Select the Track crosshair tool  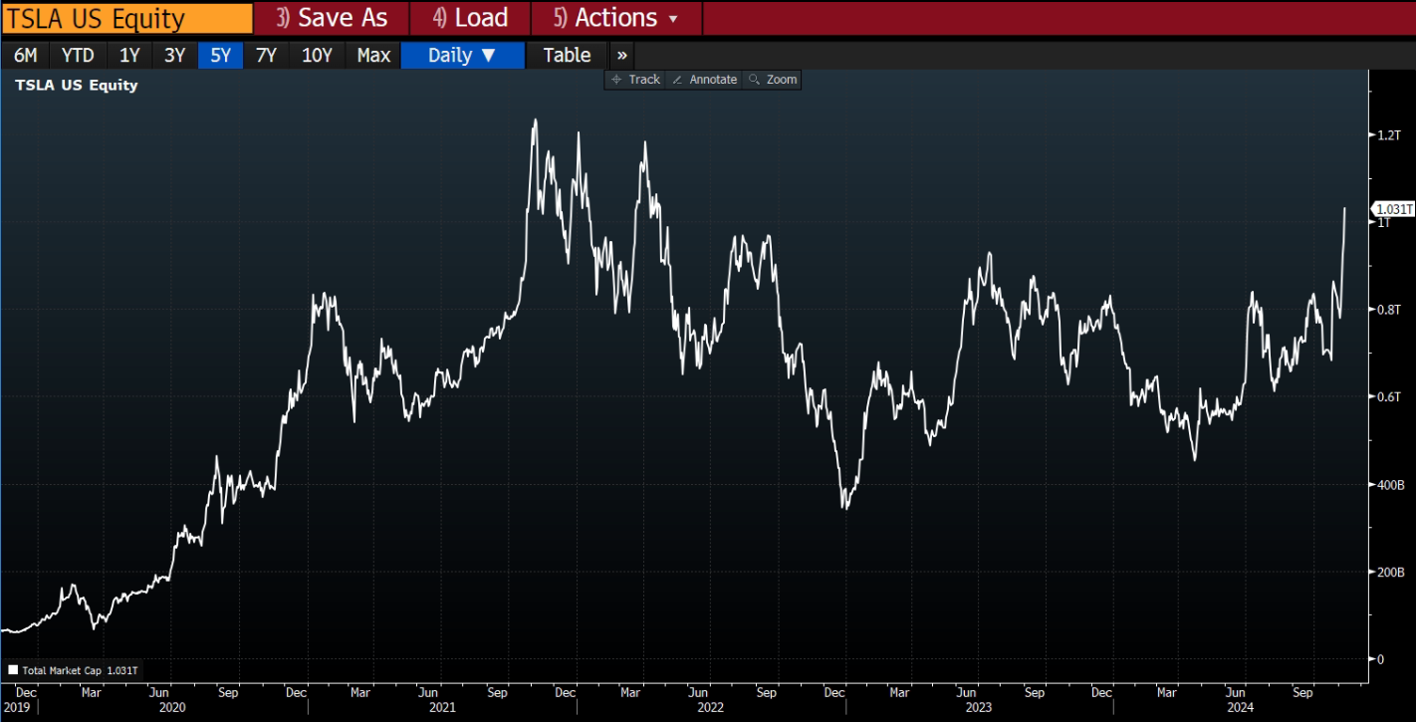[x=636, y=80]
